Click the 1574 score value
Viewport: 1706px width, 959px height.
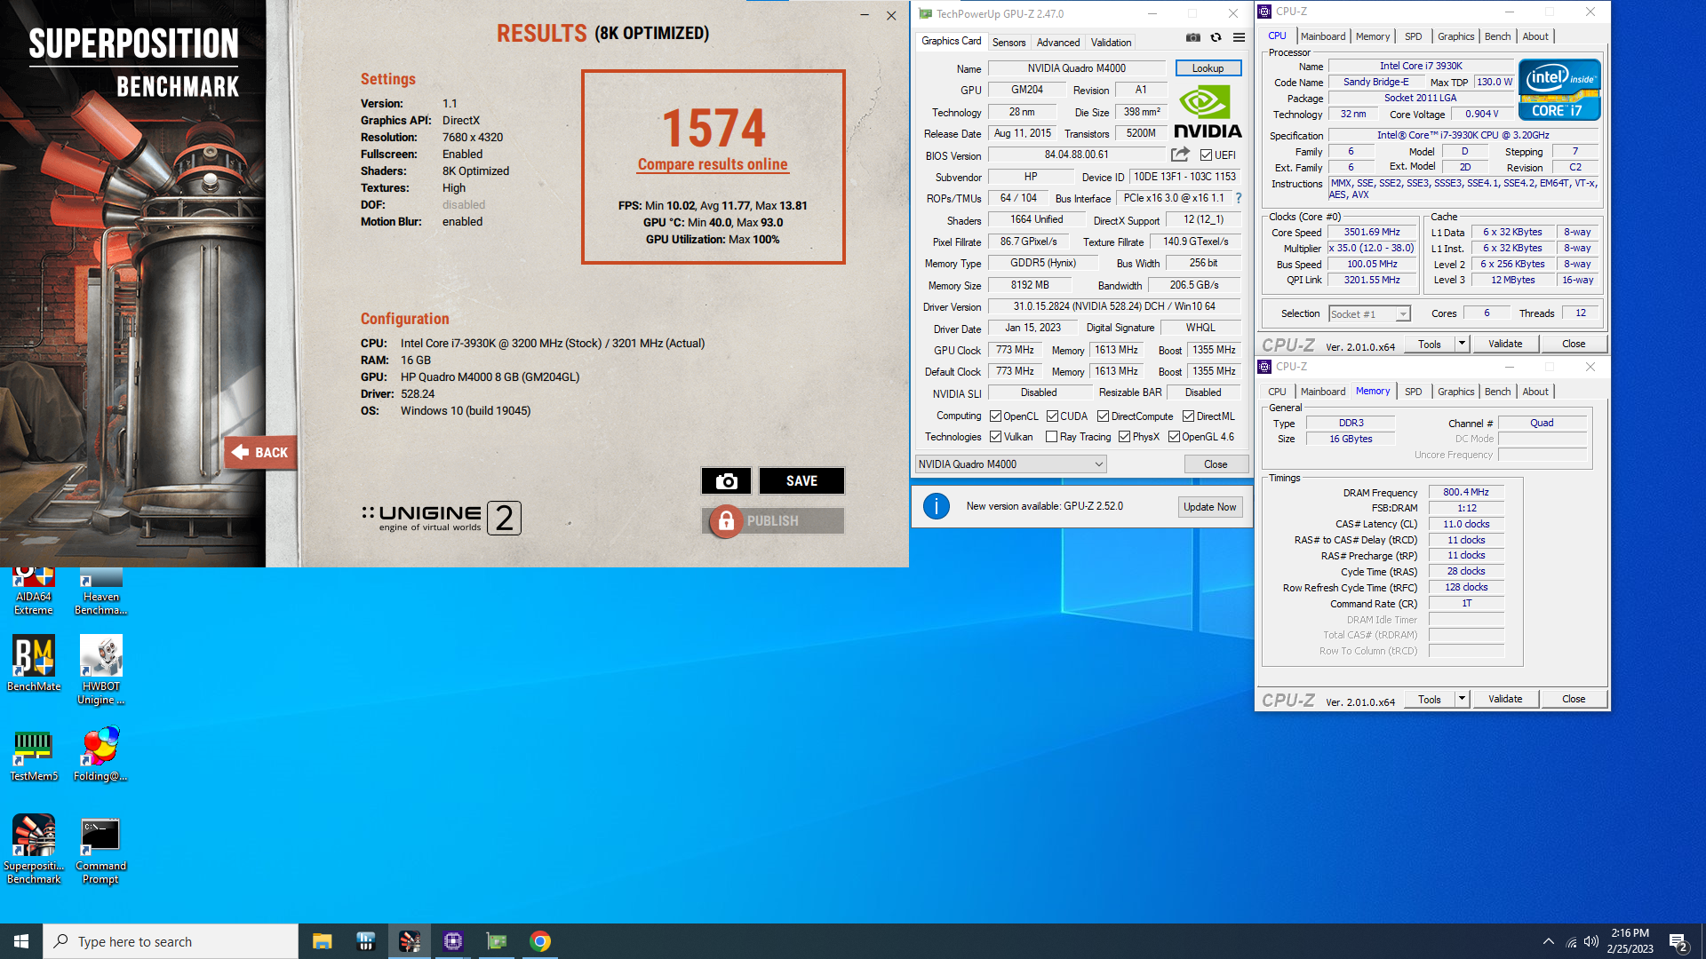coord(713,129)
